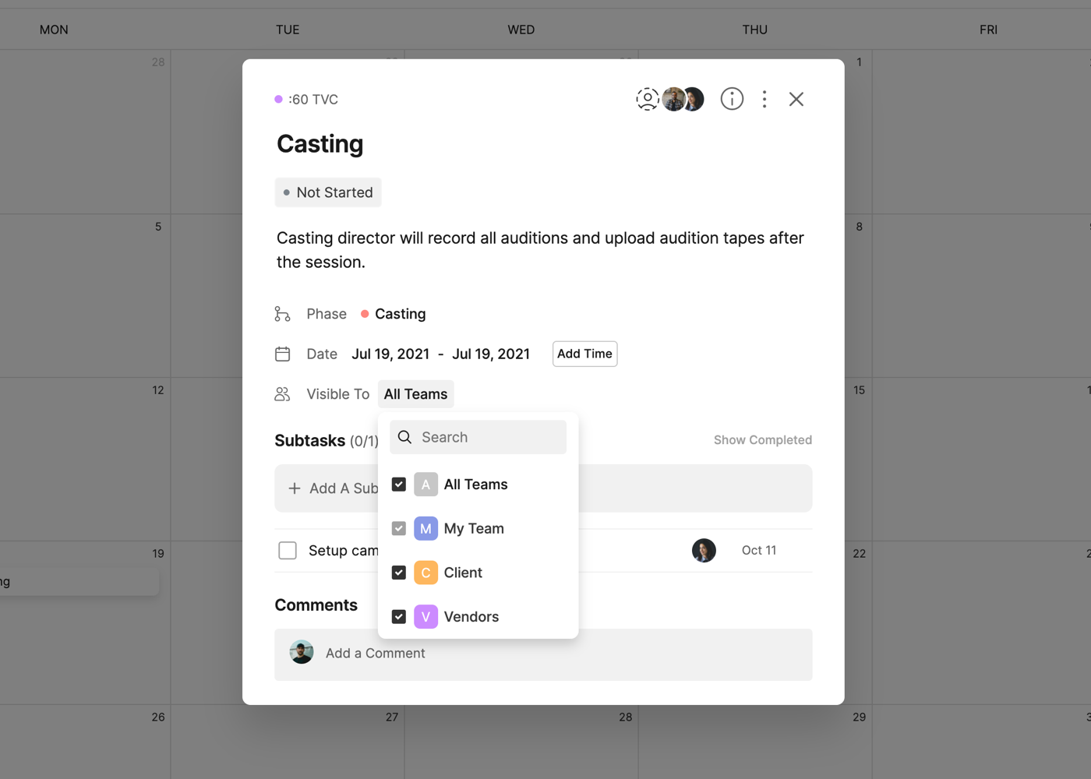
Task: Open the task info icon
Action: point(732,99)
